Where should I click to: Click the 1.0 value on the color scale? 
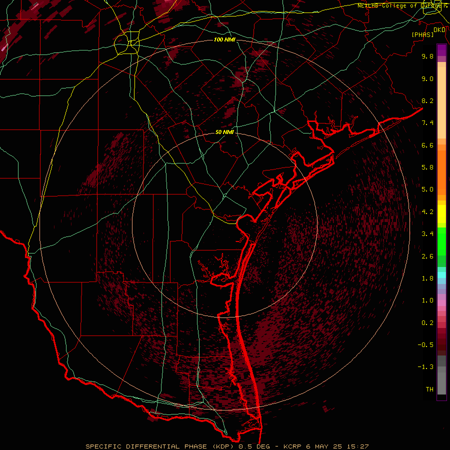click(427, 300)
